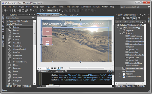Start debugging with the play icon
Screen dimensions: 152x94
coord(43,10)
